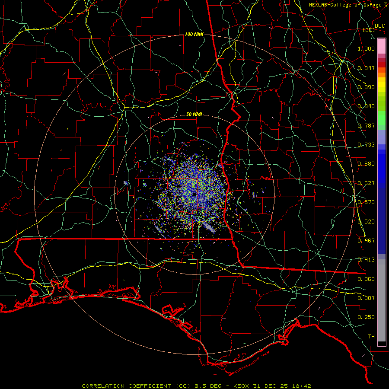Click the gray segment of color bar
The width and height of the screenshot is (389, 389).
click(x=382, y=300)
